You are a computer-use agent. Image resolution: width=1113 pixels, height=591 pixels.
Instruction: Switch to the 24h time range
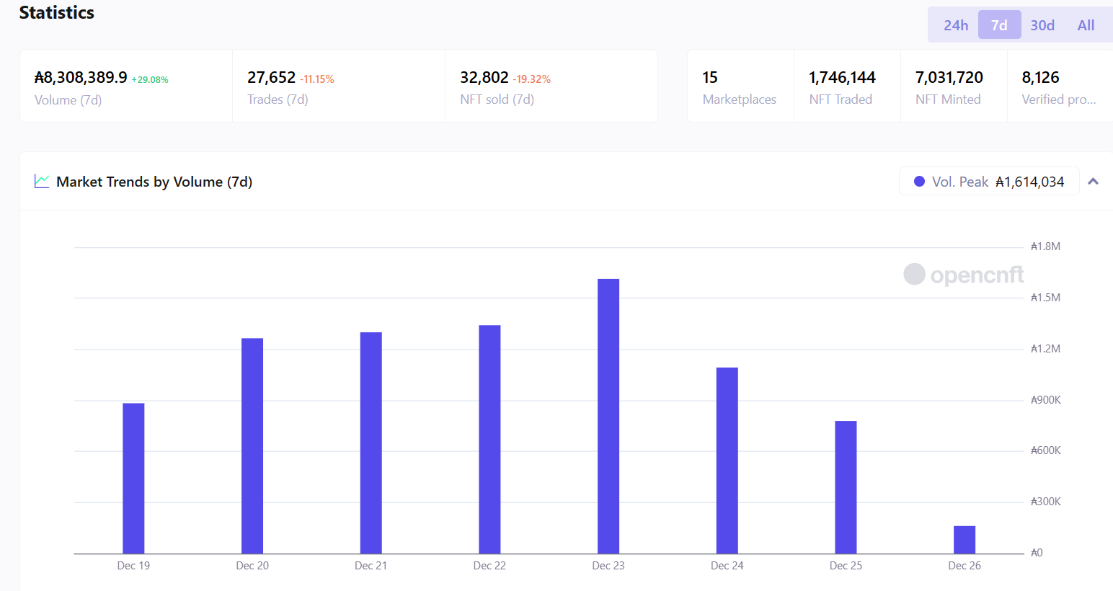[x=956, y=25]
